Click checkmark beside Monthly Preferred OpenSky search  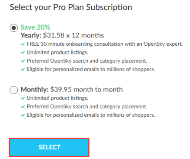coord(23,107)
